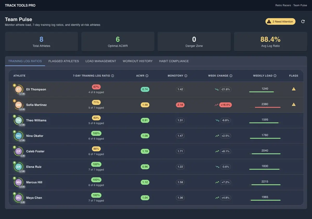Click upward trend icon in Marcus Hill row
The image size is (312, 219).
(217, 182)
